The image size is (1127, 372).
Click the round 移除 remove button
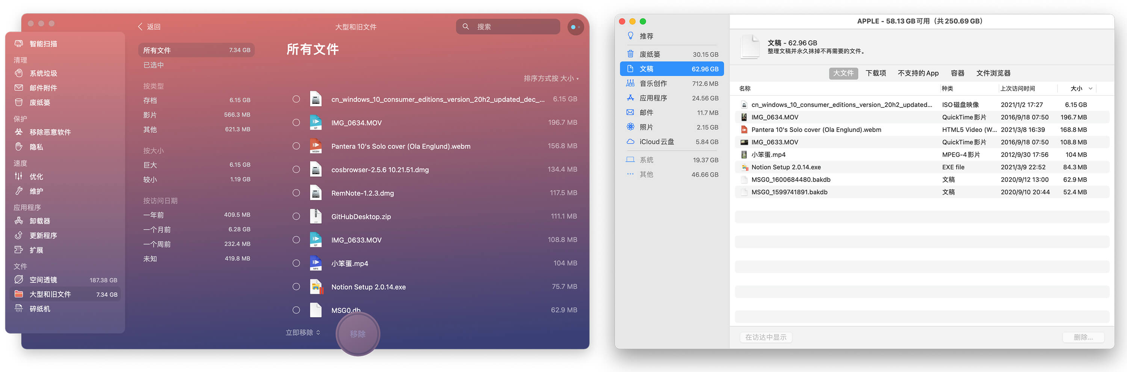(357, 334)
